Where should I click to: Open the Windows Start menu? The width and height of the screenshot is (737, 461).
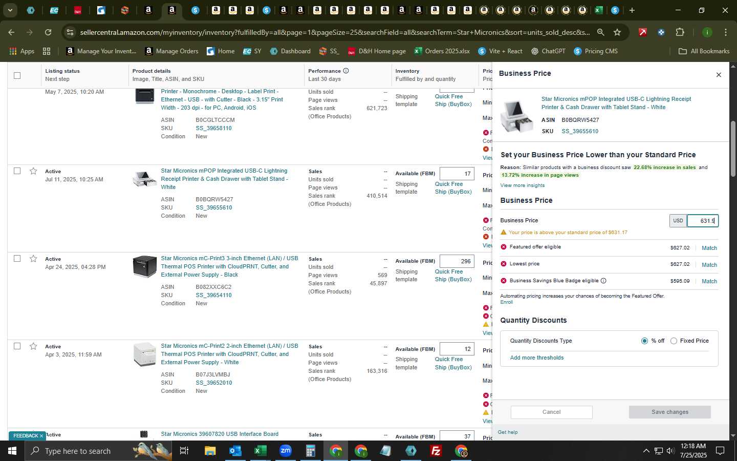(12, 451)
